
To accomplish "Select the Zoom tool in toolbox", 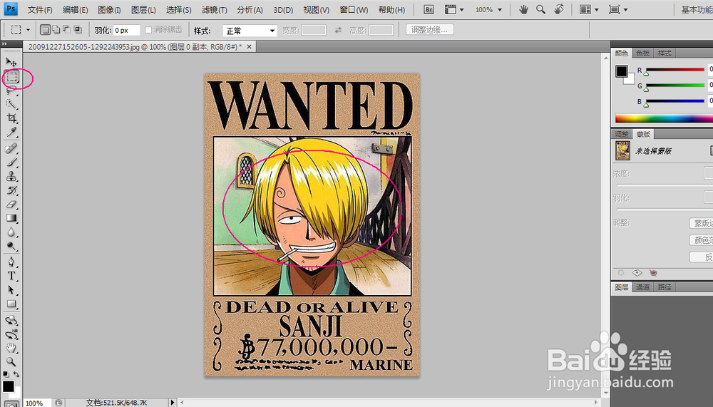I will point(11,362).
